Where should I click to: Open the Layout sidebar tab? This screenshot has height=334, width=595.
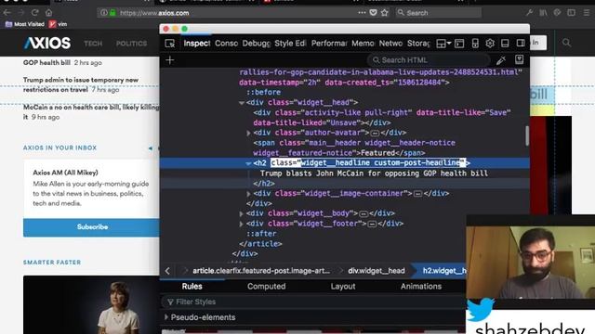(343, 287)
